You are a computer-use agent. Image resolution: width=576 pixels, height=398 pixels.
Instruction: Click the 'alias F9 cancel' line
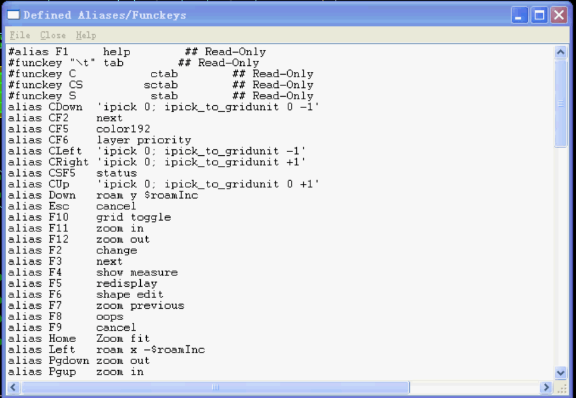[x=72, y=327]
